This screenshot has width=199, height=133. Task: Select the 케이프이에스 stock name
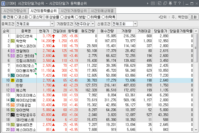click(26, 95)
